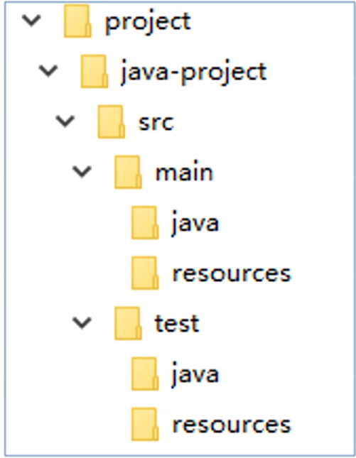Collapse the java-project node chevron
The height and width of the screenshot is (458, 356).
pyautogui.click(x=48, y=71)
